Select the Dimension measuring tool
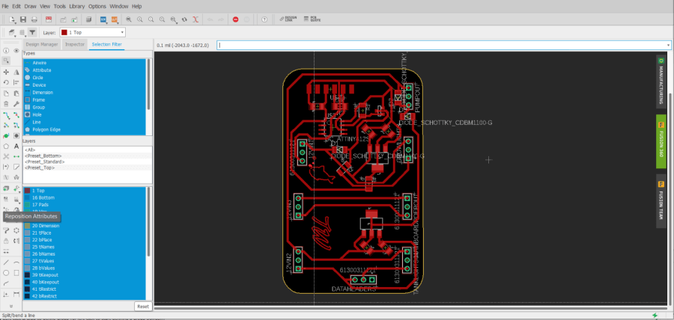Screen dimensions: 674x320 tap(16, 294)
